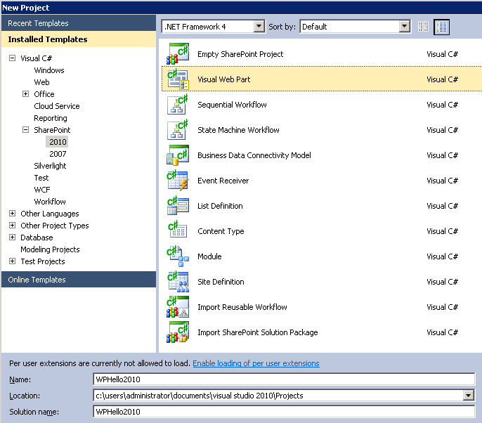This screenshot has width=482, height=423.
Task: Select the Web category in tree
Action: click(x=42, y=82)
